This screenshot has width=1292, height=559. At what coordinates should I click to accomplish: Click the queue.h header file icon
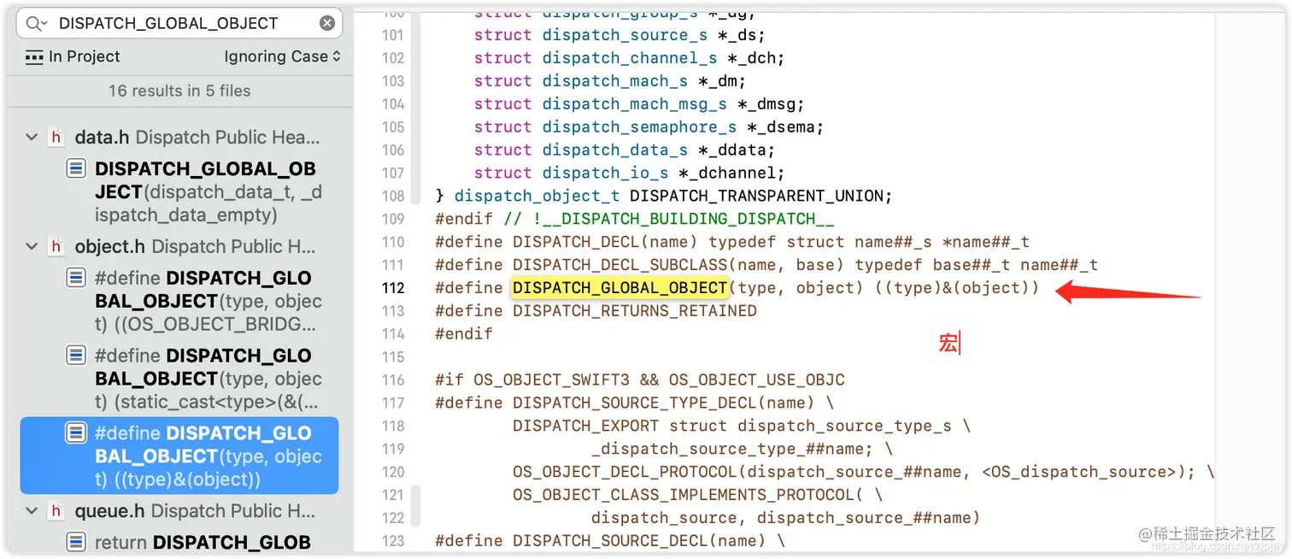coord(56,511)
